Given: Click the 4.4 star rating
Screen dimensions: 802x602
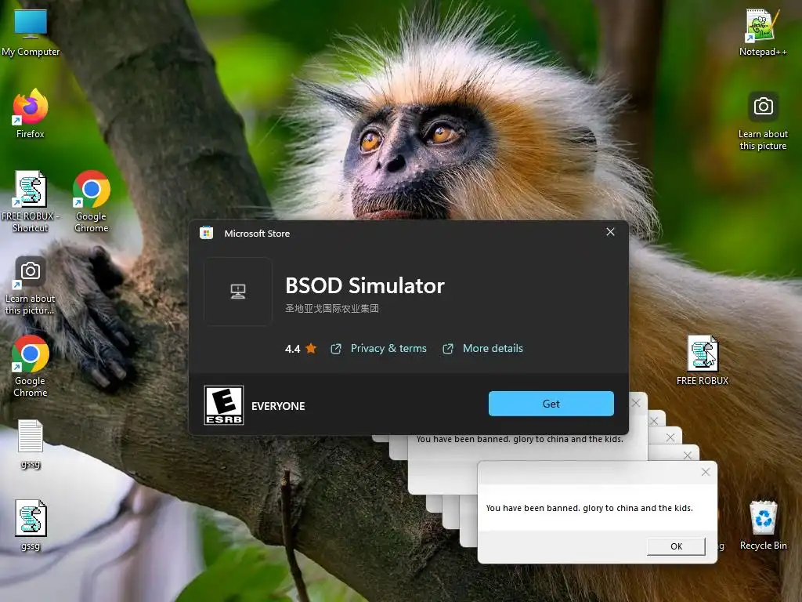Looking at the screenshot, I should coord(301,349).
